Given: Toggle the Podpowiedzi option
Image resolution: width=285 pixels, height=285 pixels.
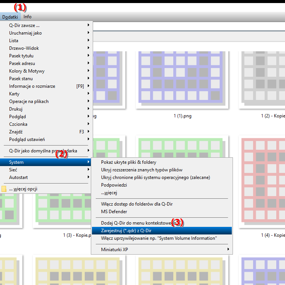Looking at the screenshot, I should pos(162,185).
